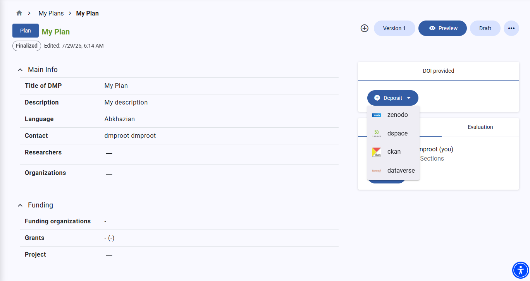Screen dimensions: 530x281
Task: Click the circled plus icon beside Version 1
Action: point(364,28)
